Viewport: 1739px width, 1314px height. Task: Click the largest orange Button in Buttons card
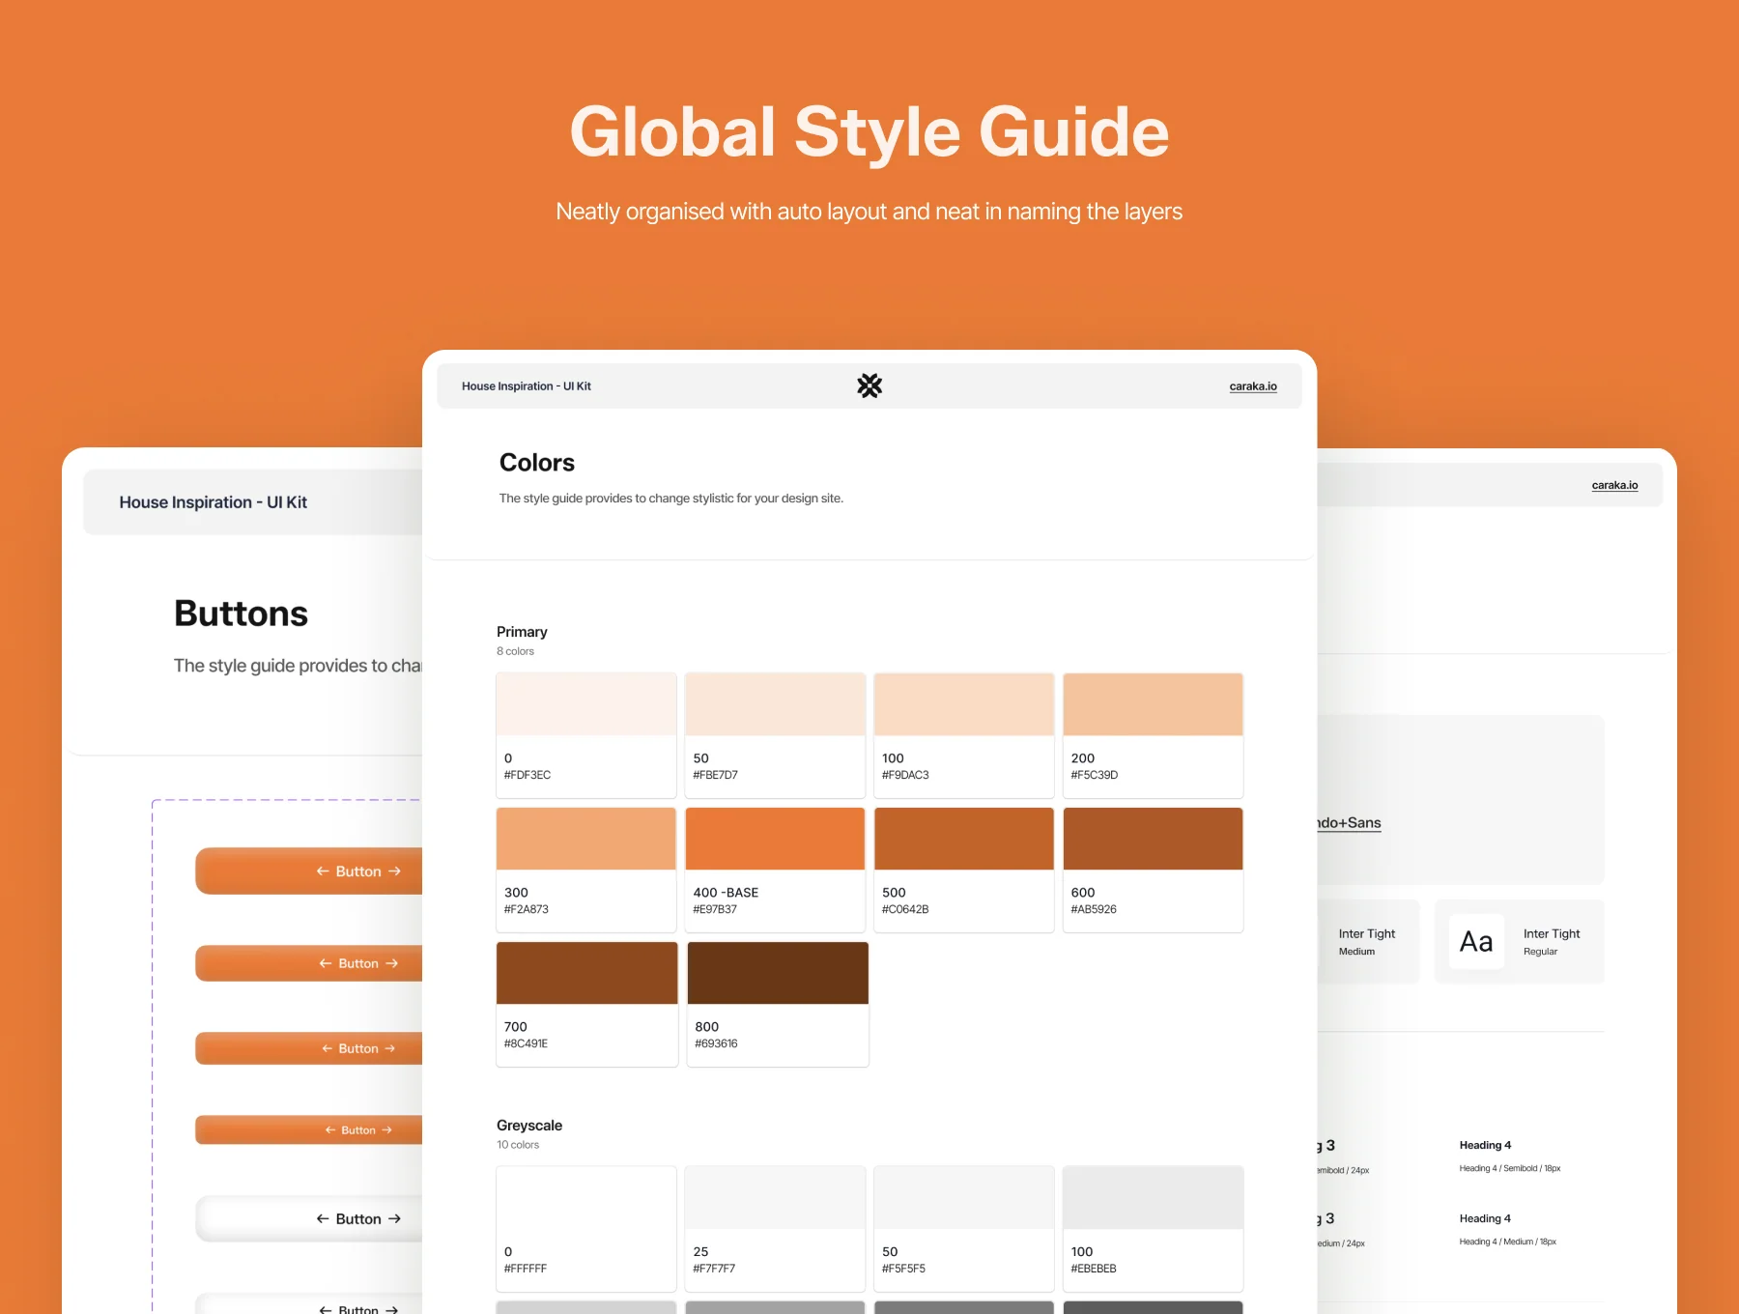[309, 871]
